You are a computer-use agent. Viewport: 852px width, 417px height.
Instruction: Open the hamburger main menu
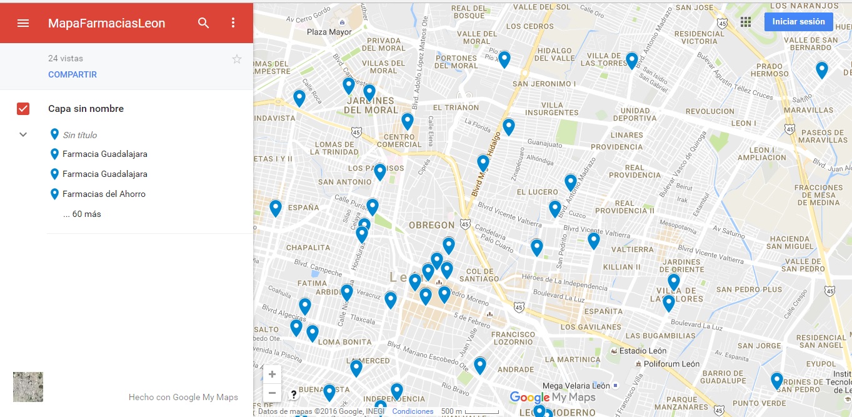pyautogui.click(x=23, y=23)
